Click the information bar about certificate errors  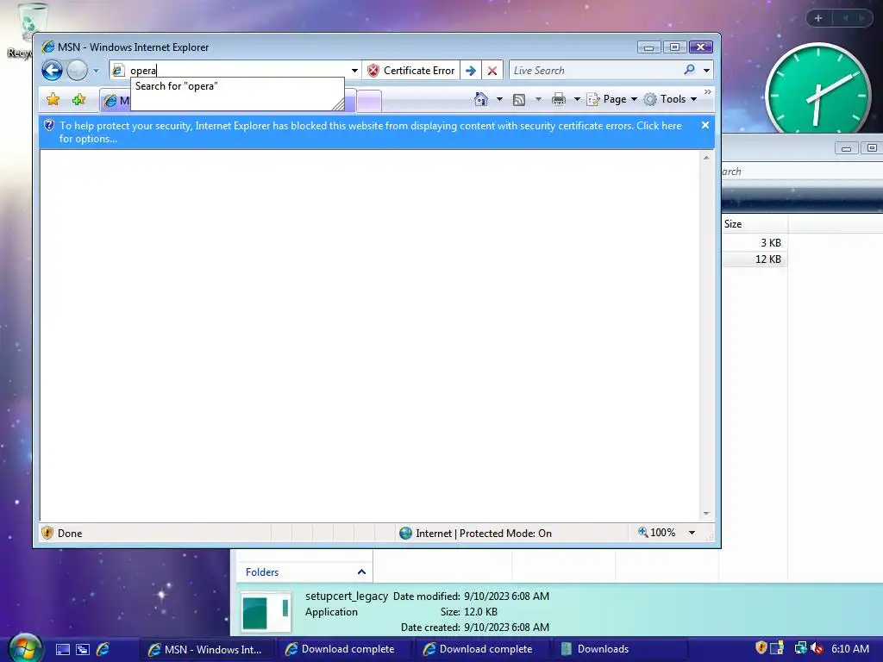pos(371,132)
